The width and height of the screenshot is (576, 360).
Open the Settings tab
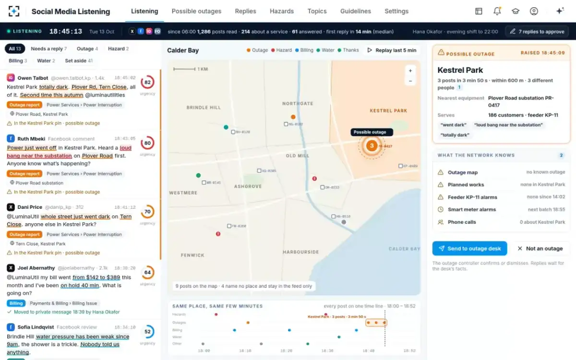(x=396, y=11)
